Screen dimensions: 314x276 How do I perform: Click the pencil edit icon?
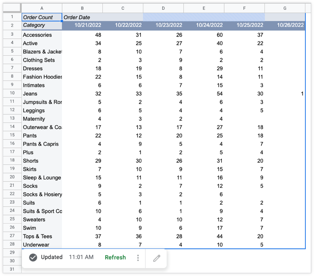(157, 258)
